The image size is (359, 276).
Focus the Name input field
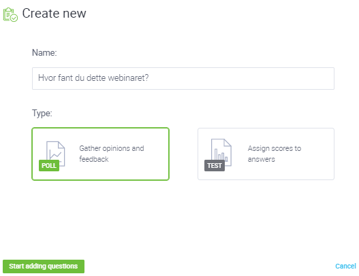coord(183,78)
